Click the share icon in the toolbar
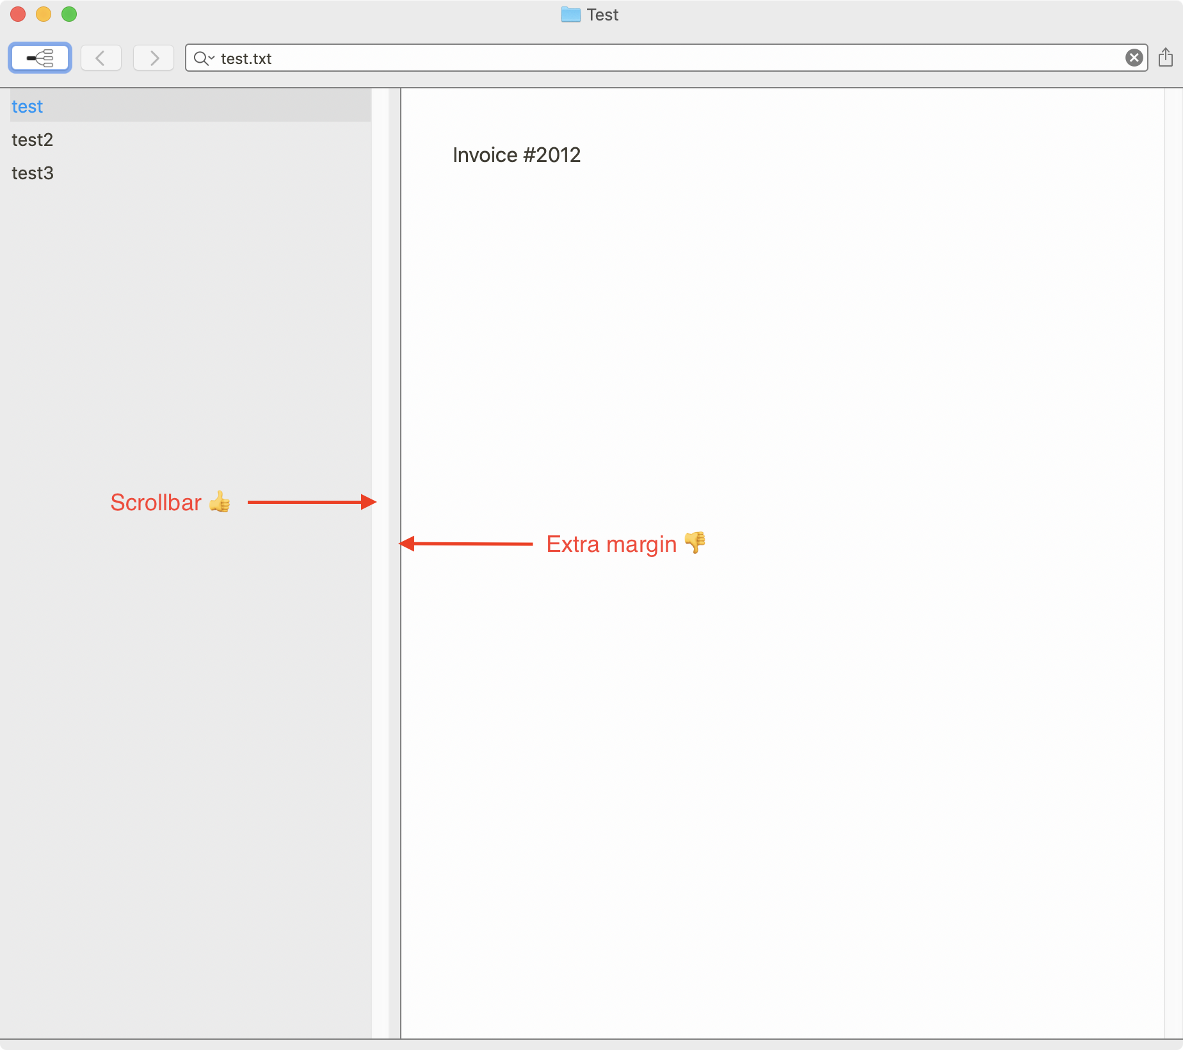 (x=1166, y=58)
